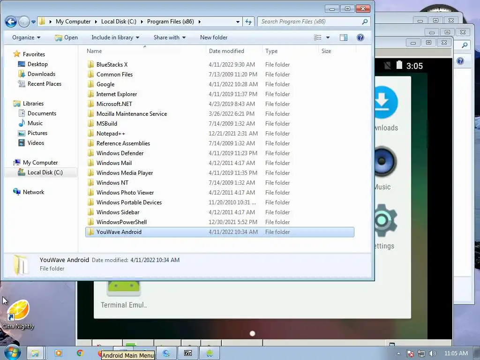The width and height of the screenshot is (480, 360).
Task: Open the address bar history dropdown
Action: tap(238, 22)
